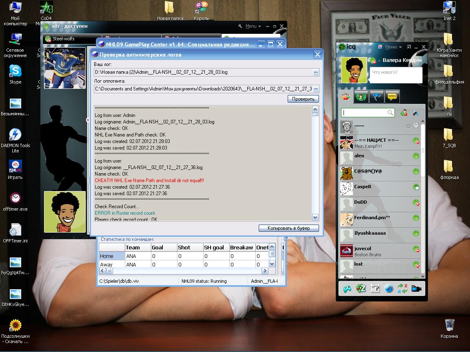Select contact C@S@N()V@ in ICQ
Image resolution: width=470 pixels, height=352 pixels.
(380, 173)
